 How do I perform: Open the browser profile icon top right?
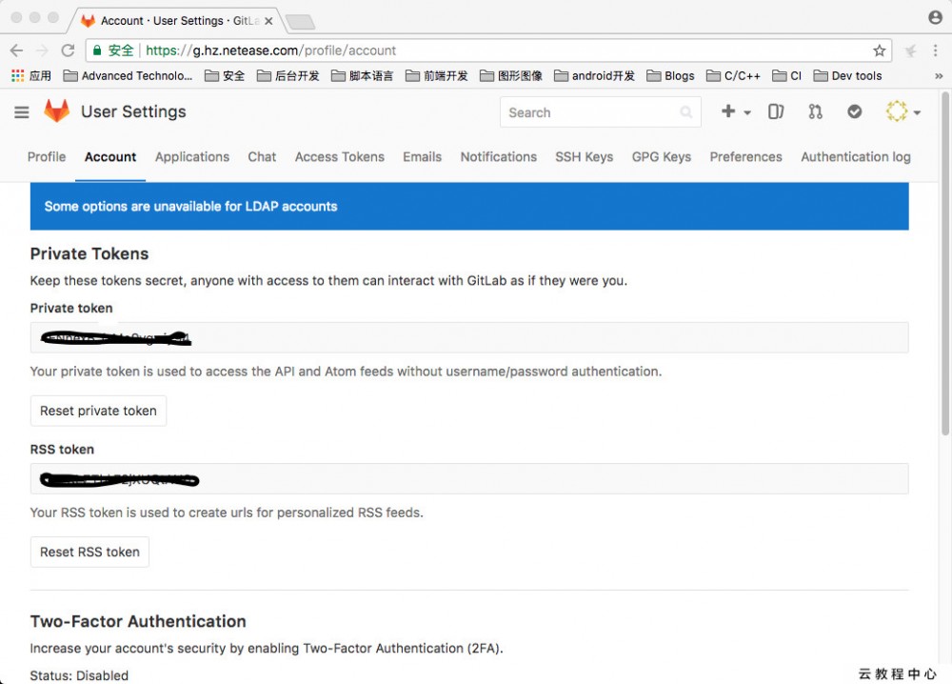tap(934, 17)
